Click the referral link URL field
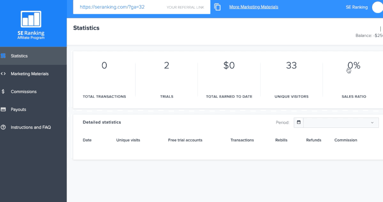This screenshot has width=383, height=202. pyautogui.click(x=142, y=7)
